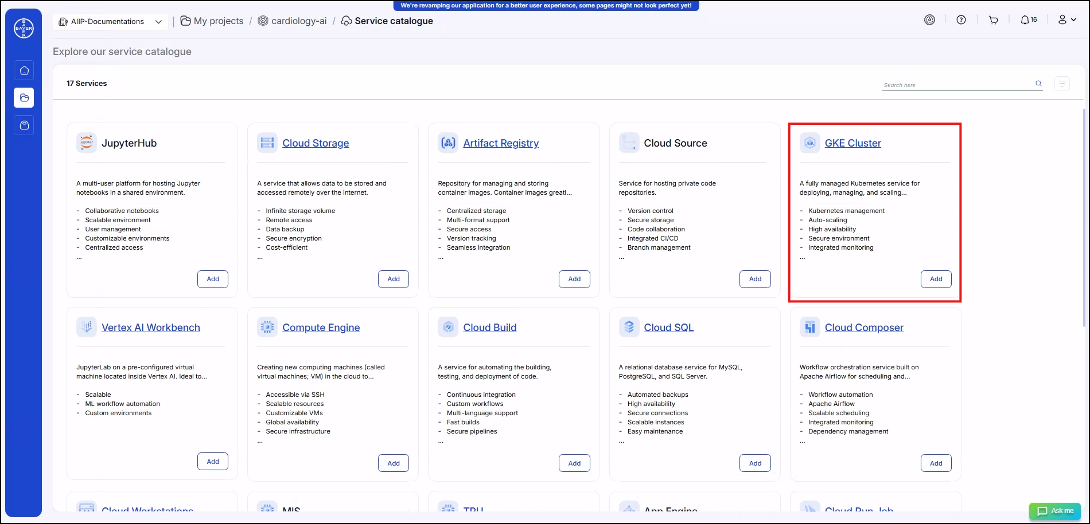Add the Cloud Composer service
1090x524 pixels.
(936, 463)
